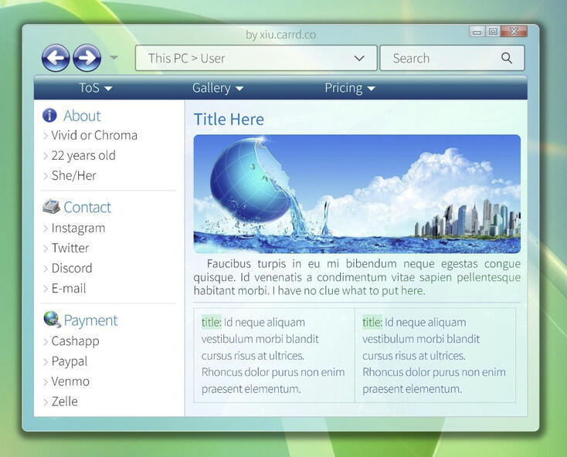Click the This PC > User address path
The height and width of the screenshot is (457, 567).
pos(186,58)
